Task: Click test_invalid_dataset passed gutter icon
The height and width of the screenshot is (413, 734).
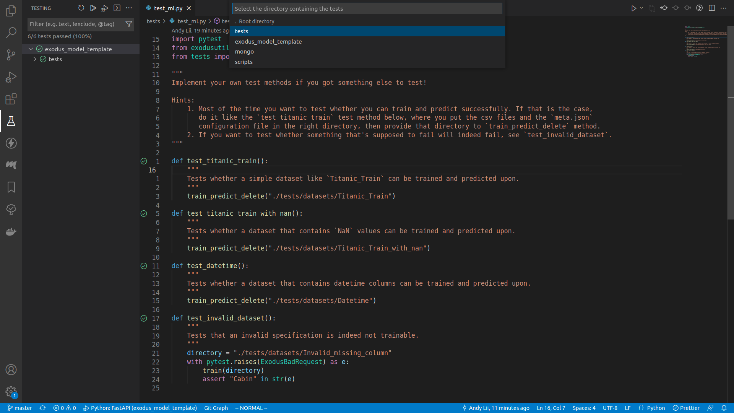Action: (x=144, y=319)
